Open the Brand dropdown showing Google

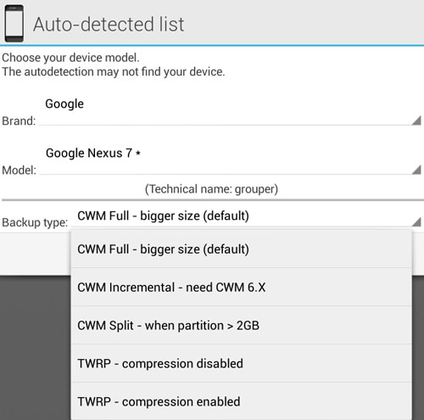click(x=231, y=109)
